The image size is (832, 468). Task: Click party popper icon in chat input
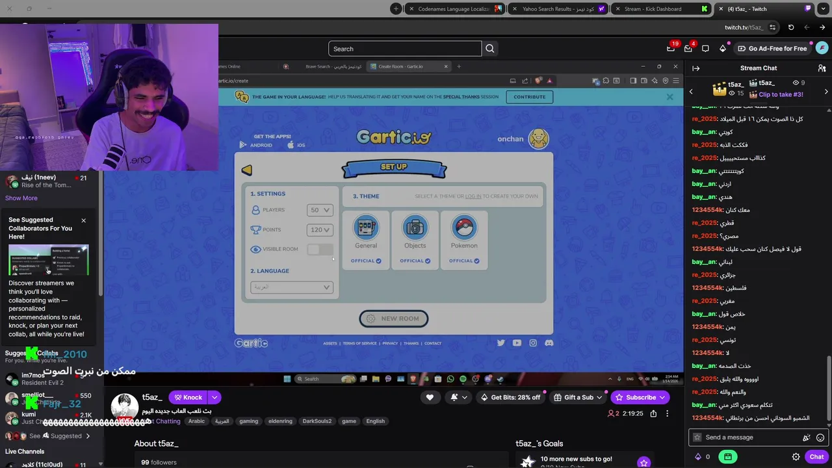807,437
